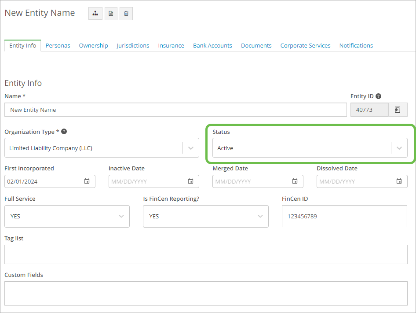Click the First Incorporated date field
The image size is (416, 313).
tap(50, 181)
